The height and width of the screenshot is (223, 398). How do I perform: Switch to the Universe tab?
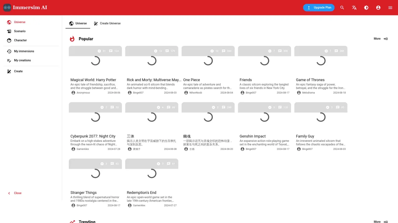[x=78, y=24]
